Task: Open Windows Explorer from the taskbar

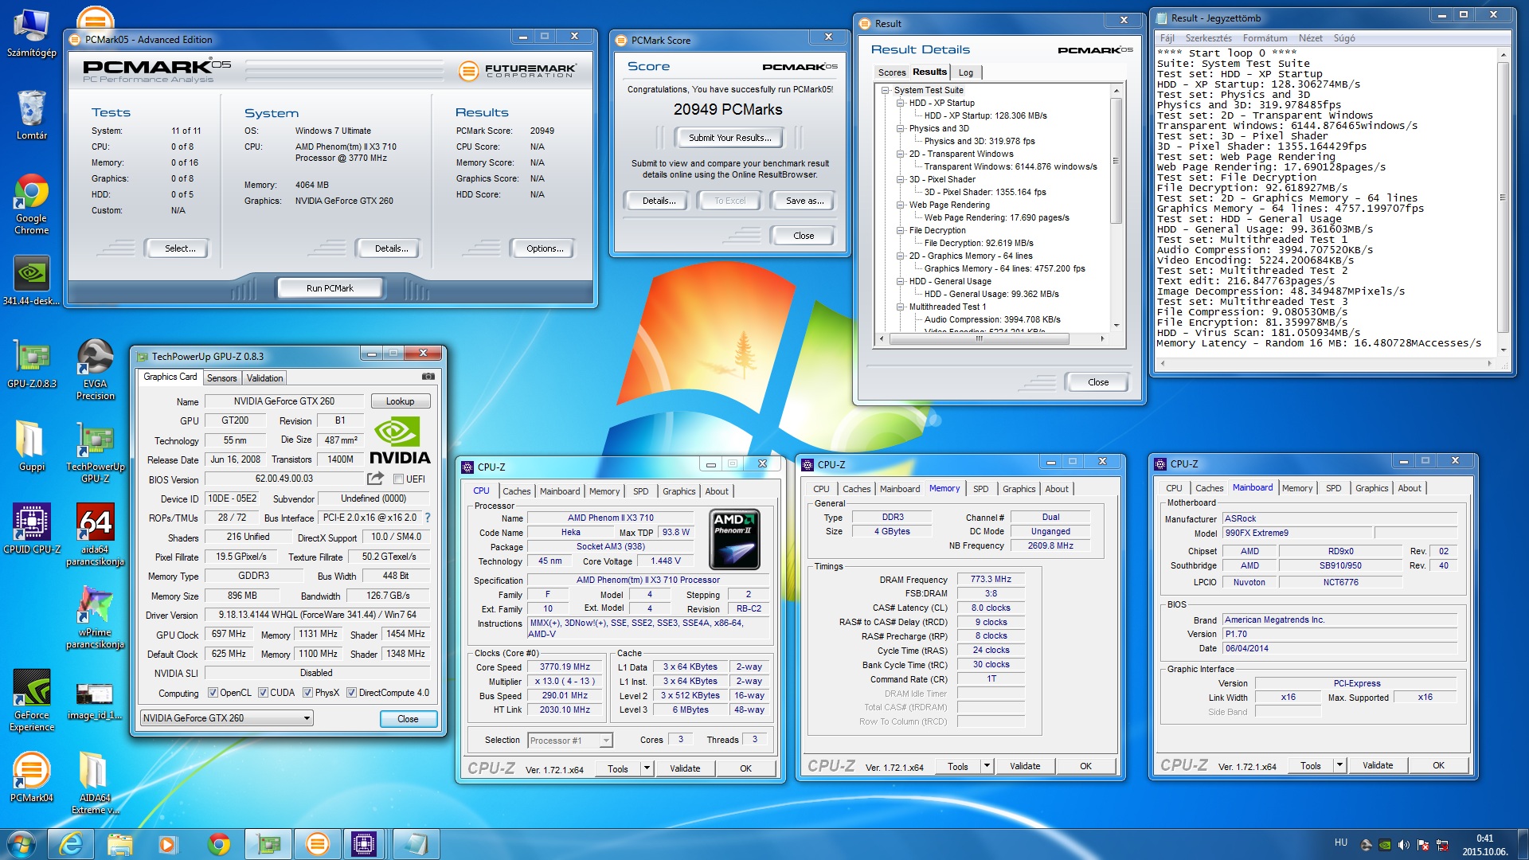Action: (x=119, y=844)
